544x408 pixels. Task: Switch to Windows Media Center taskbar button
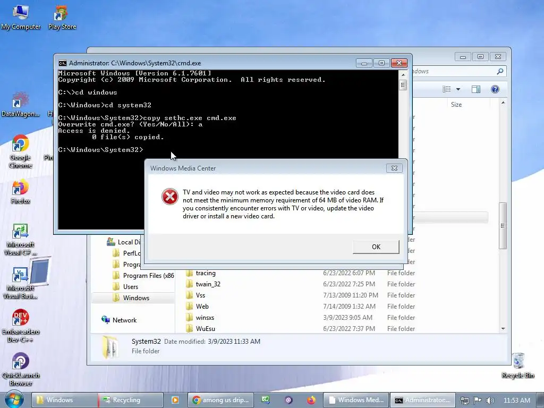pyautogui.click(x=356, y=400)
